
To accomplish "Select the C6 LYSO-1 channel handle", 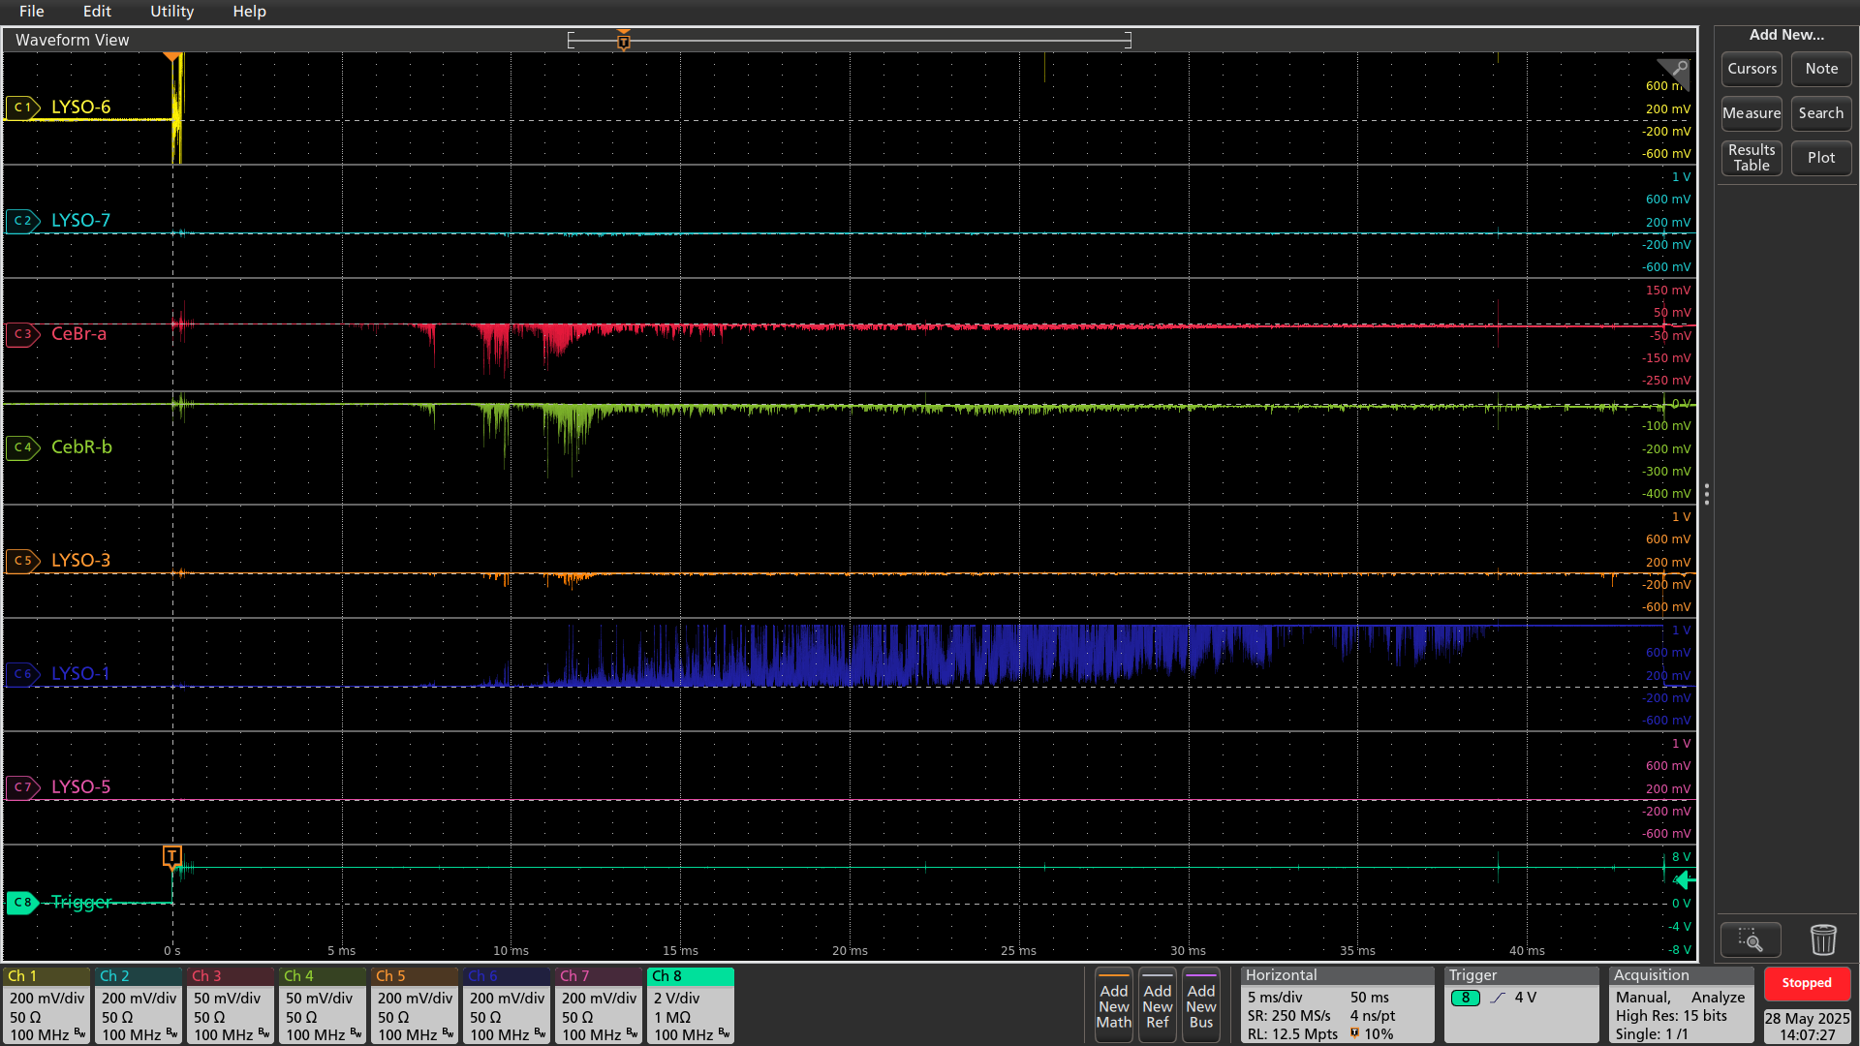I will pos(22,674).
